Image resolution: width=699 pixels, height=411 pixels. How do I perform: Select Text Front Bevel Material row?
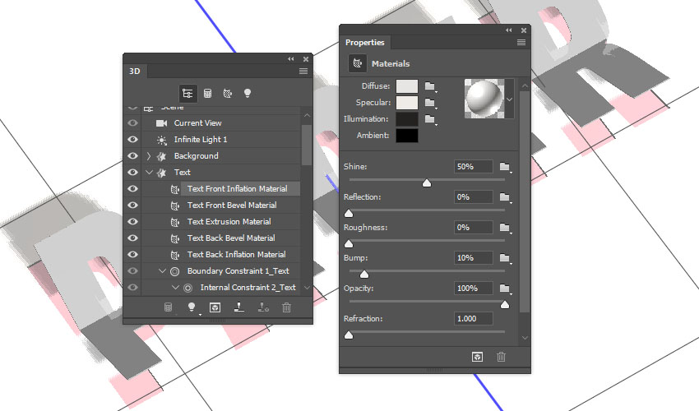220,205
